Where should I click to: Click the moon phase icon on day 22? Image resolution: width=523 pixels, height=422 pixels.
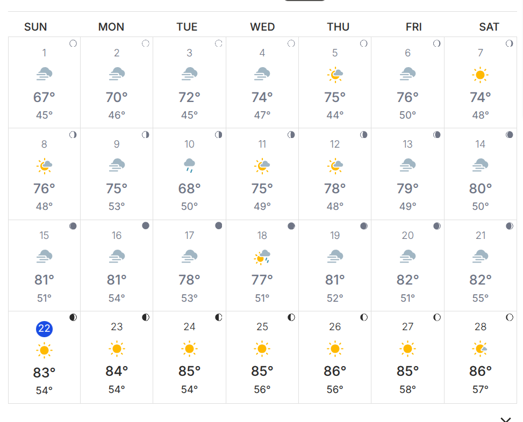click(73, 317)
